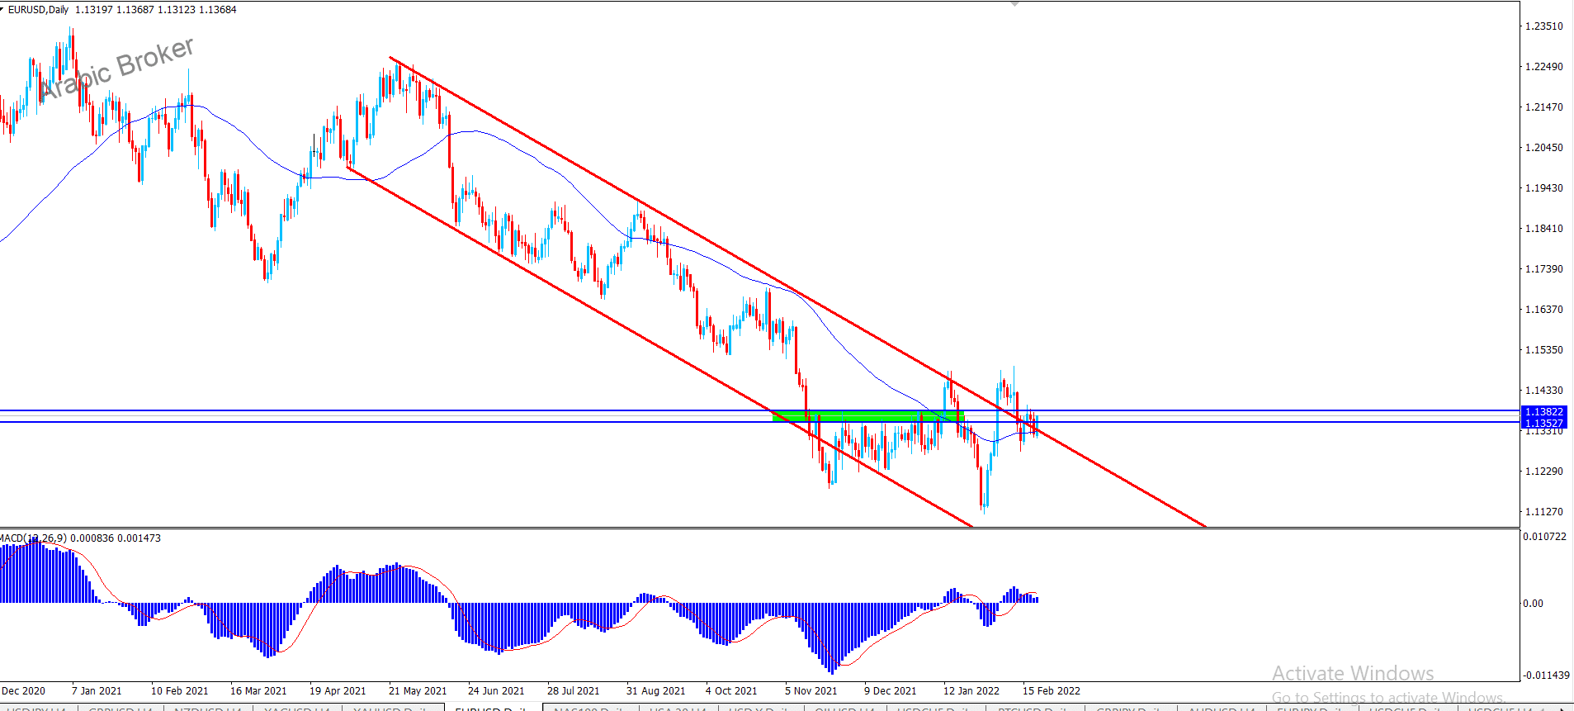The image size is (1574, 711).
Task: Click the 1.12290 price scale value
Action: click(x=1543, y=472)
